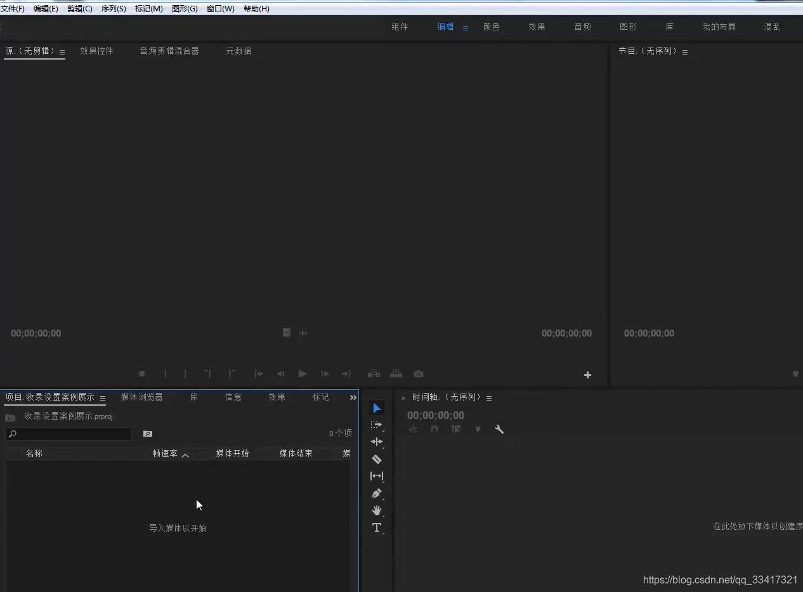Open Timeline panel menu beside 时间轴:(无序列)
803x592 pixels.
(489, 398)
